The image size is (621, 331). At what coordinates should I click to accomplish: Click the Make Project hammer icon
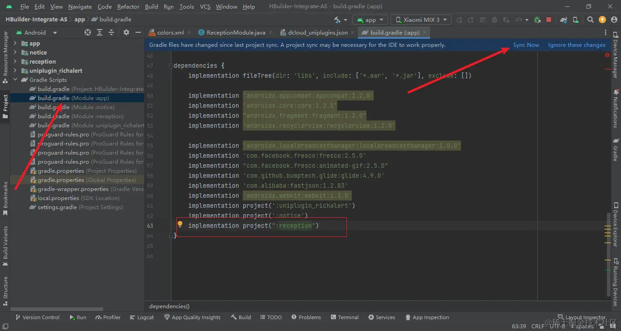(x=337, y=20)
